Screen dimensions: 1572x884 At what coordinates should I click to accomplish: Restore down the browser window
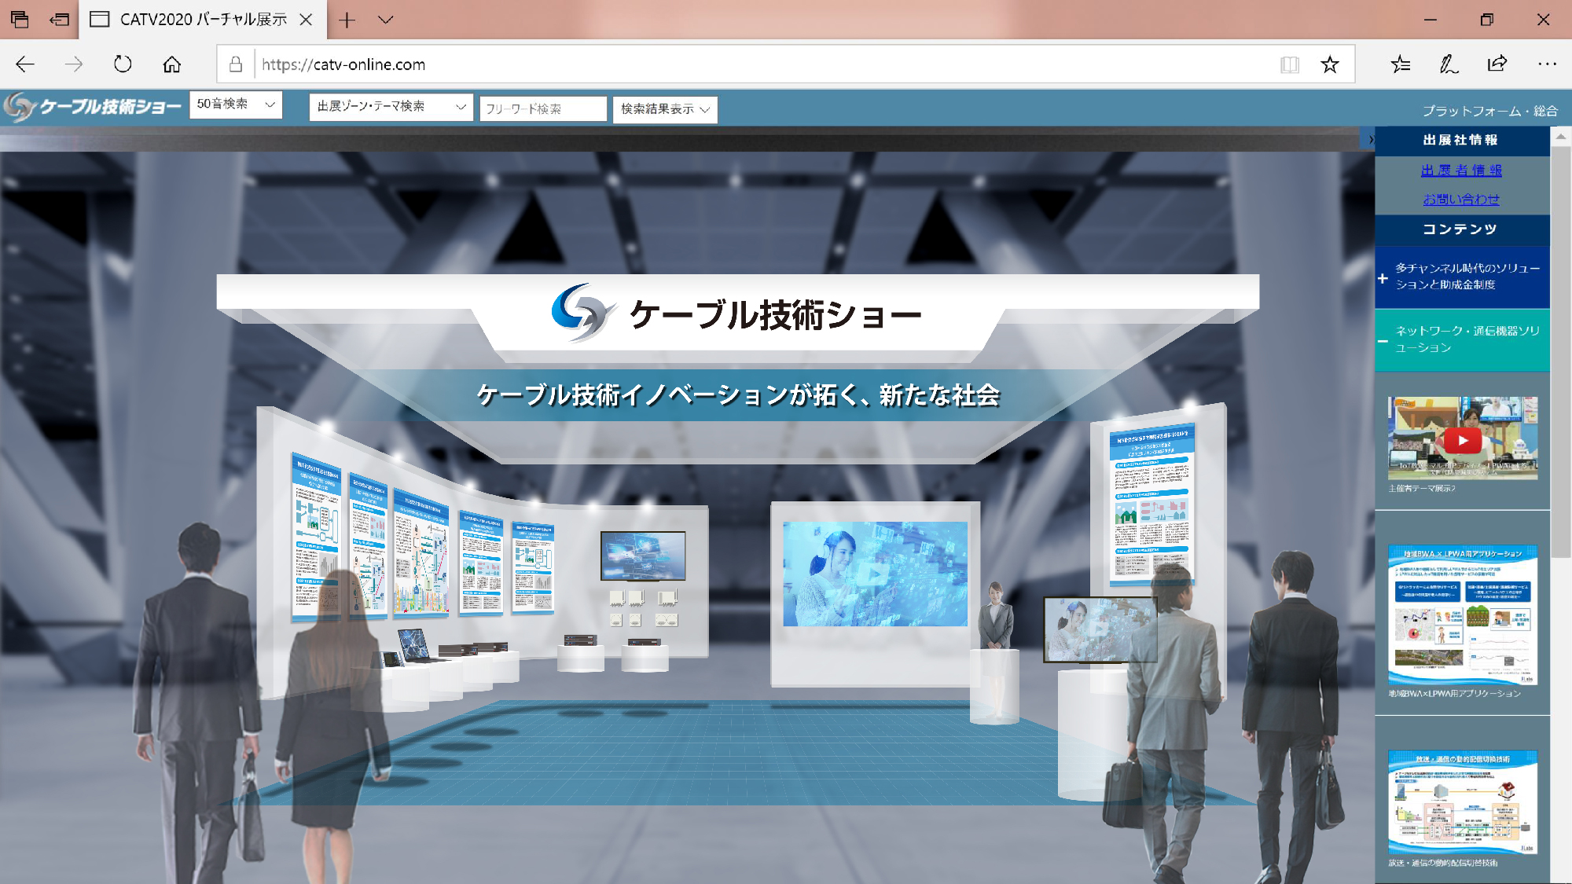coord(1487,20)
